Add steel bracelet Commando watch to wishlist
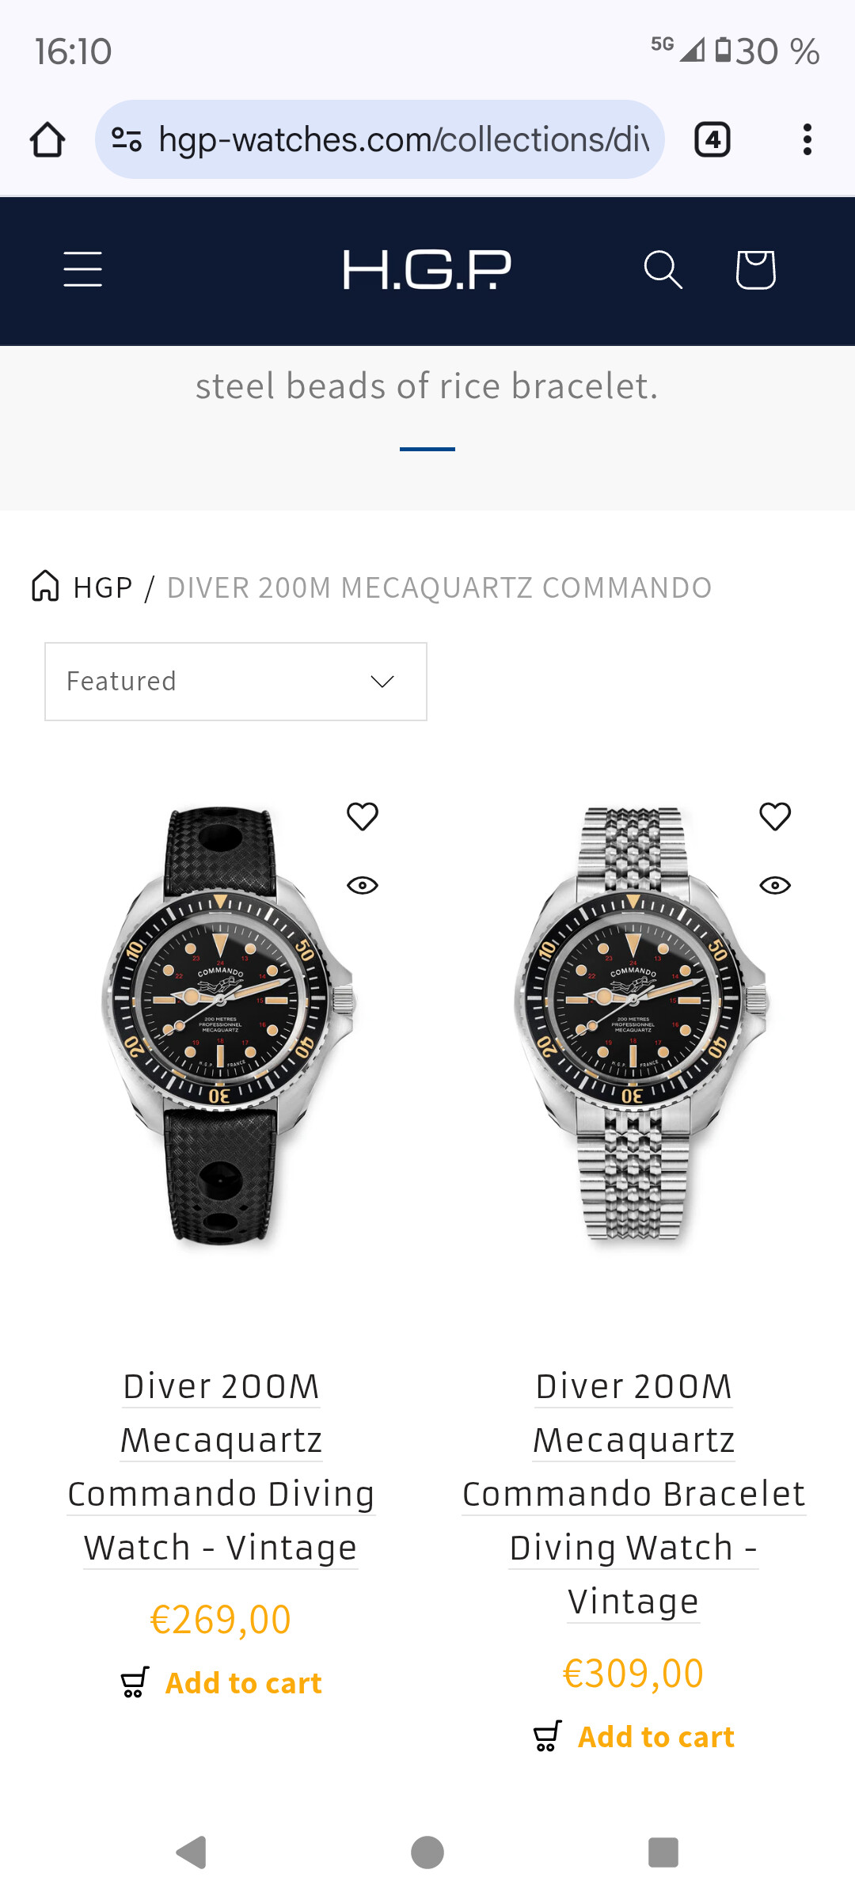The width and height of the screenshot is (855, 1900). point(775,816)
